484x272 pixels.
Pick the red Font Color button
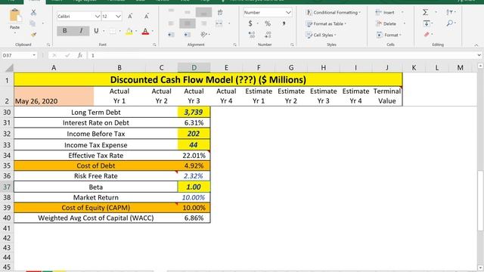click(145, 31)
